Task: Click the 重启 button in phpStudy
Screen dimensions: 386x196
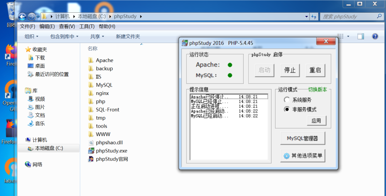Action: (315, 70)
